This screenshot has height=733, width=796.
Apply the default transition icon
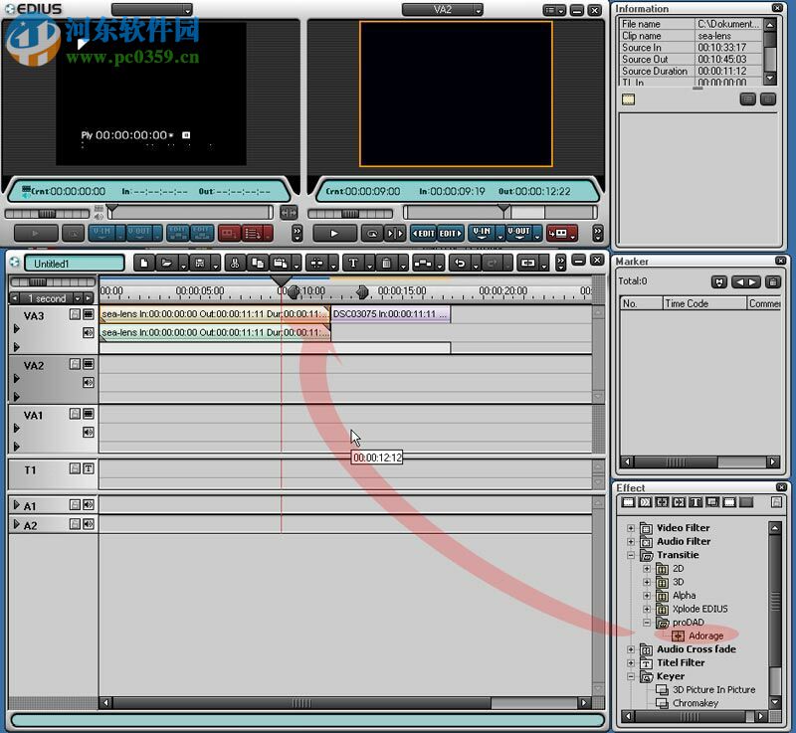(423, 263)
